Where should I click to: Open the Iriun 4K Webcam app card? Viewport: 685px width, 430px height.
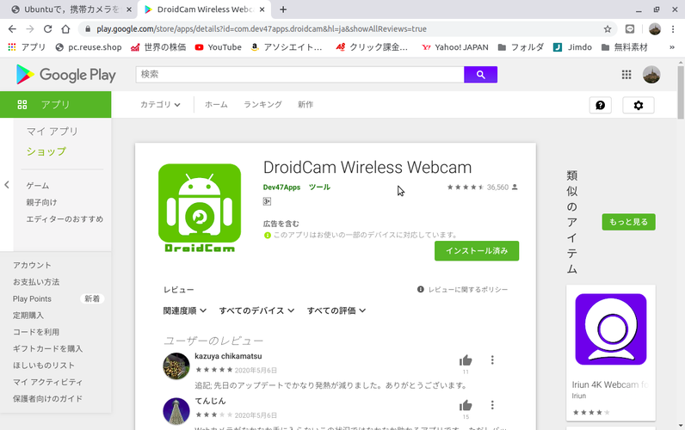[x=611, y=353]
